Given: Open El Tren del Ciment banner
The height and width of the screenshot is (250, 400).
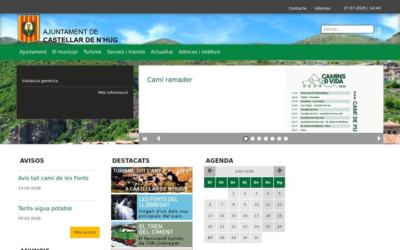Looking at the screenshot, I should [152, 234].
